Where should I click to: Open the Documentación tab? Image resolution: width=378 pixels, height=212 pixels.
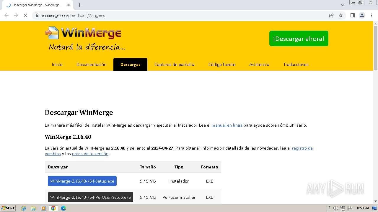coord(91,64)
